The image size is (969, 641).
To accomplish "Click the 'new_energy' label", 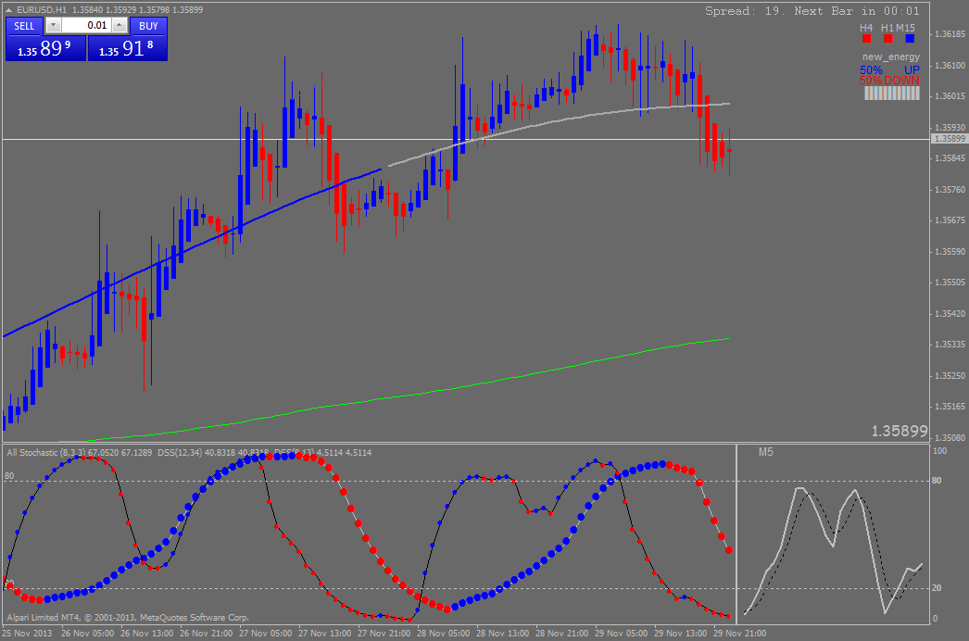I will pyautogui.click(x=890, y=57).
